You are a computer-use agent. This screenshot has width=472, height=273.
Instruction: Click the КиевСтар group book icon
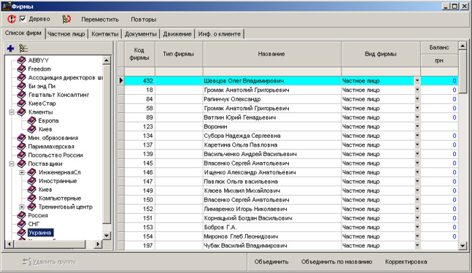click(x=21, y=103)
